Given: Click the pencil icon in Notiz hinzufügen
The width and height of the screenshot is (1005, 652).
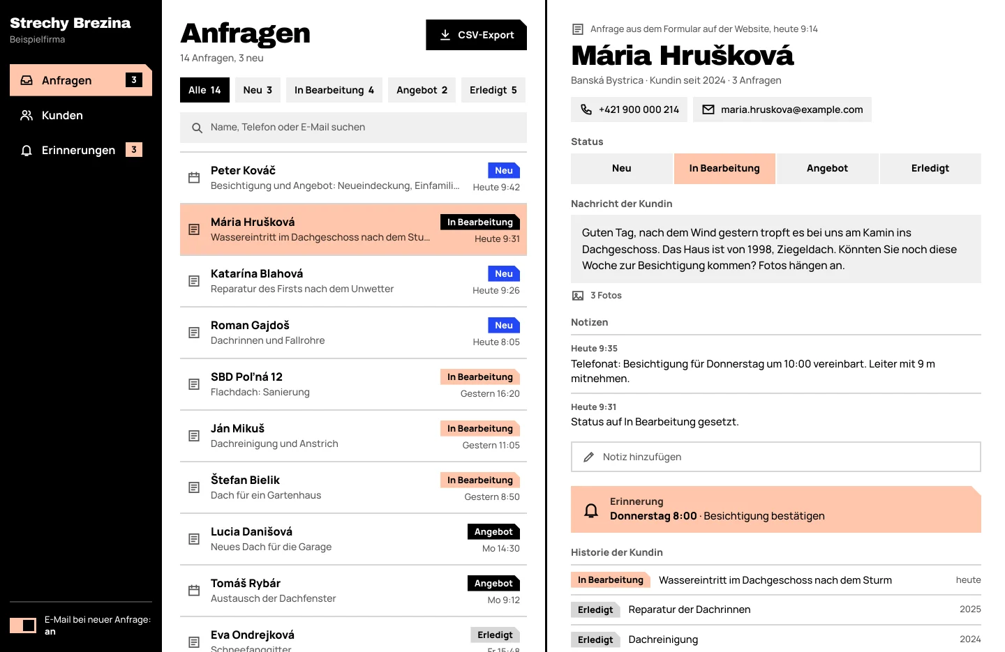Looking at the screenshot, I should pos(589,457).
